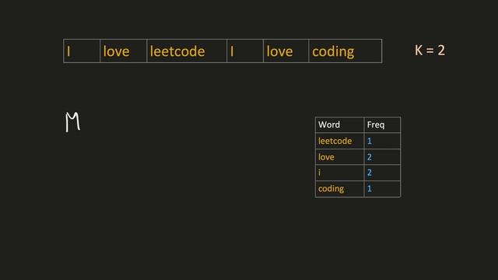Select the handwritten letter 'M'
Screen dimensions: 498x280
72,121
